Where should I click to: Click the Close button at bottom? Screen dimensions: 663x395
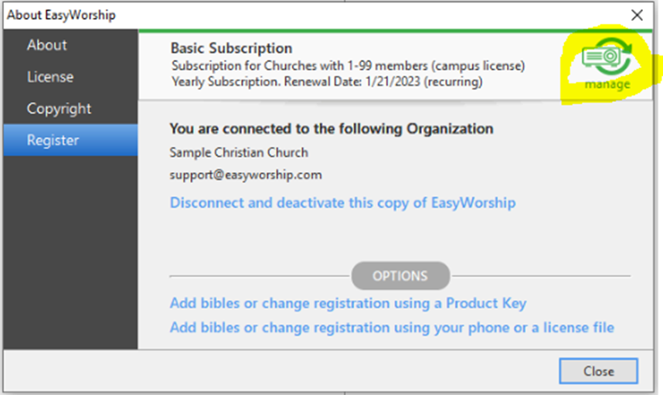tap(598, 371)
